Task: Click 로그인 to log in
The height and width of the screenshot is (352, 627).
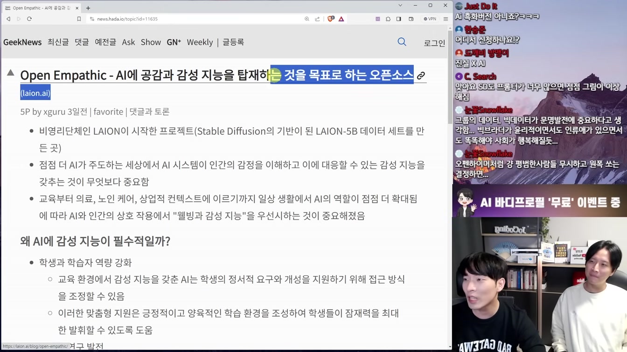Action: click(x=434, y=43)
